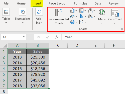Expand the PivotChart dropdown chevron
The image size is (125, 94).
(115, 23)
